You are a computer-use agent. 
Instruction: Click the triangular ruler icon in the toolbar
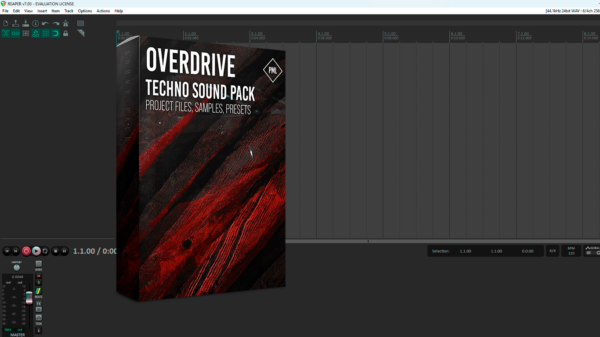[81, 33]
